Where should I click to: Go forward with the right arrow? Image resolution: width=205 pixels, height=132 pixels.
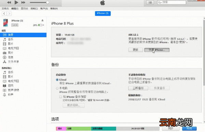[9, 14]
